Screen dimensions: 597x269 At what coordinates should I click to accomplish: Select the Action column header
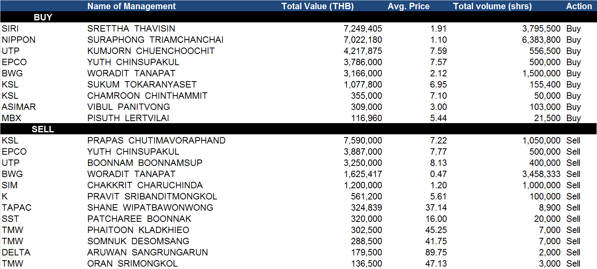tap(579, 6)
